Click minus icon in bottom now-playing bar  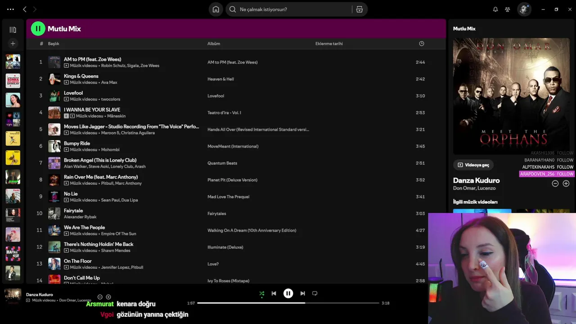pos(100,297)
